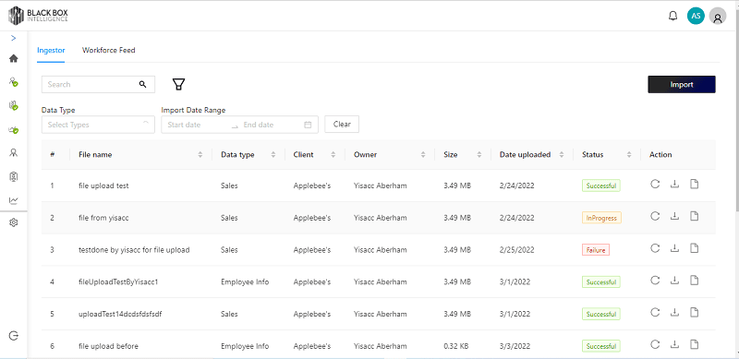
Task: Sort by Status column
Action: click(x=629, y=154)
